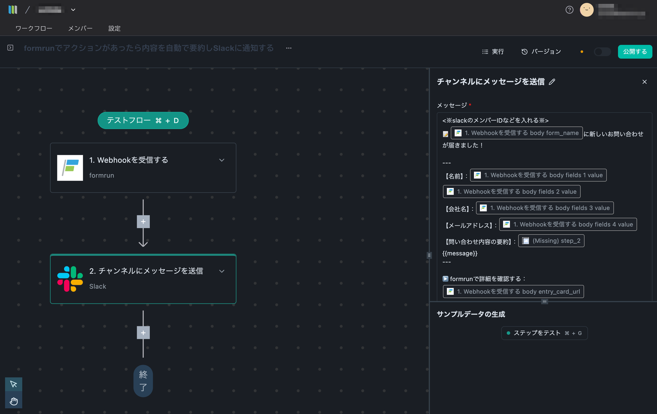The image size is (657, 414).
Task: Click the help question mark icon
Action: (x=569, y=10)
